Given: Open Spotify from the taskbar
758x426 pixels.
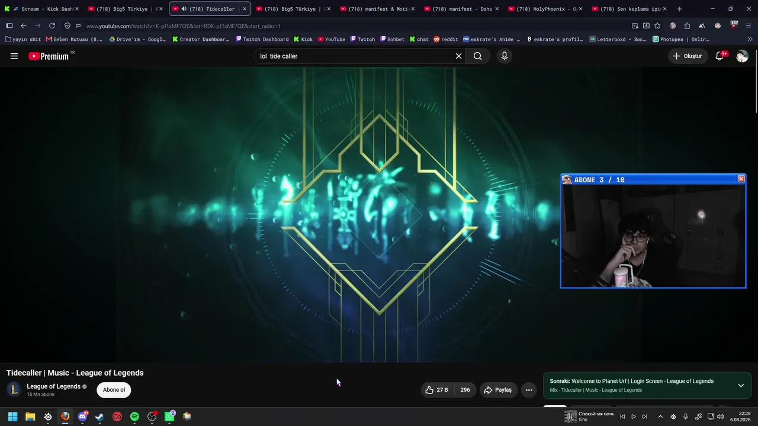Looking at the screenshot, I should pyautogui.click(x=134, y=417).
